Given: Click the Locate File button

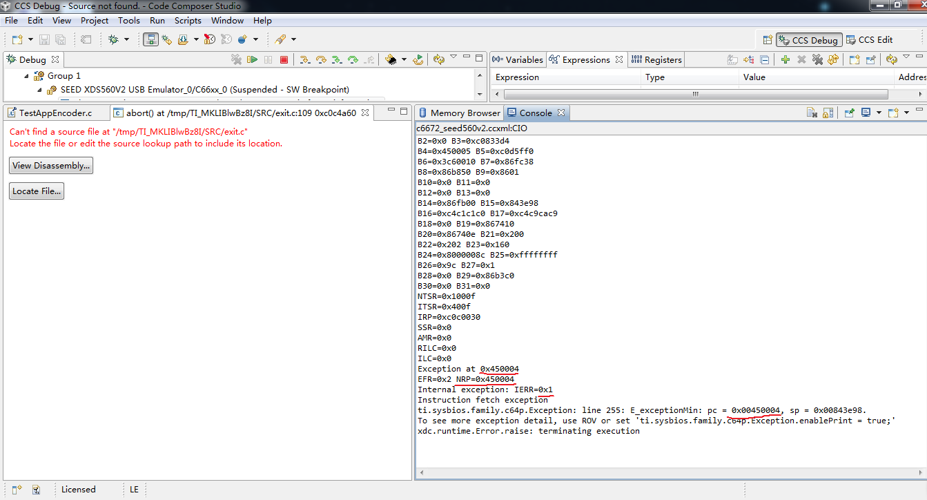Looking at the screenshot, I should [37, 191].
